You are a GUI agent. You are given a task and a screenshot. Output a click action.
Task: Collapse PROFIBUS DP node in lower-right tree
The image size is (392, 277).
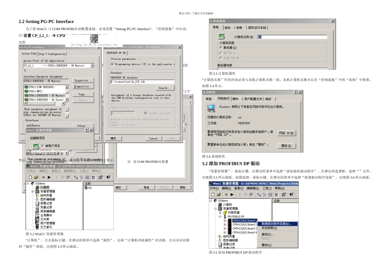pyautogui.click(x=220, y=216)
